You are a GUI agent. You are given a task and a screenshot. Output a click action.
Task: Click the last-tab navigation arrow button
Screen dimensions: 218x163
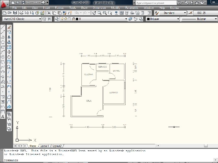point(25,146)
